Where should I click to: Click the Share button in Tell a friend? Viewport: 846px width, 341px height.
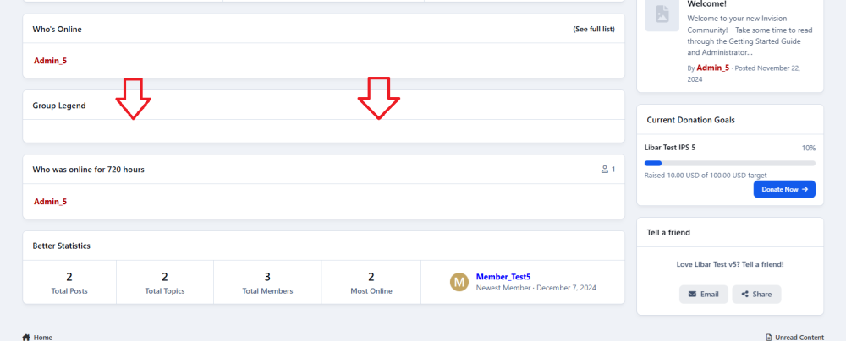coord(756,294)
